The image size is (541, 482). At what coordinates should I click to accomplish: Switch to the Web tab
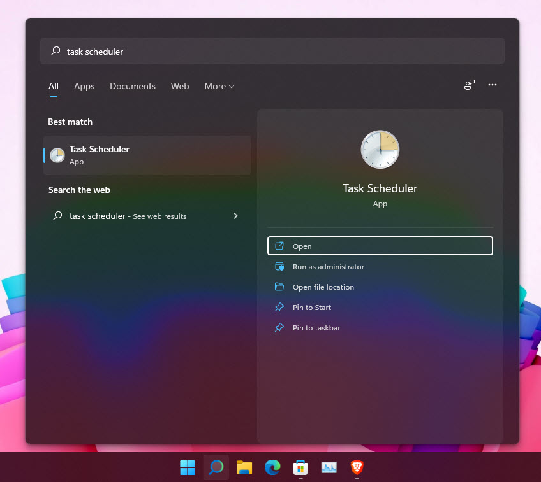[x=180, y=86]
